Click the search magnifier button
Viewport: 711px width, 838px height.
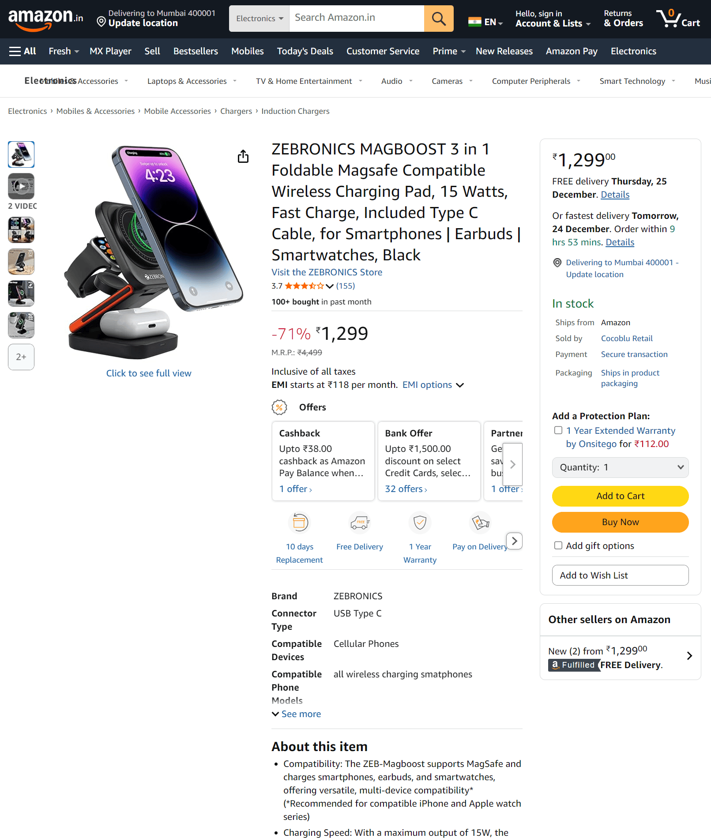coord(438,19)
